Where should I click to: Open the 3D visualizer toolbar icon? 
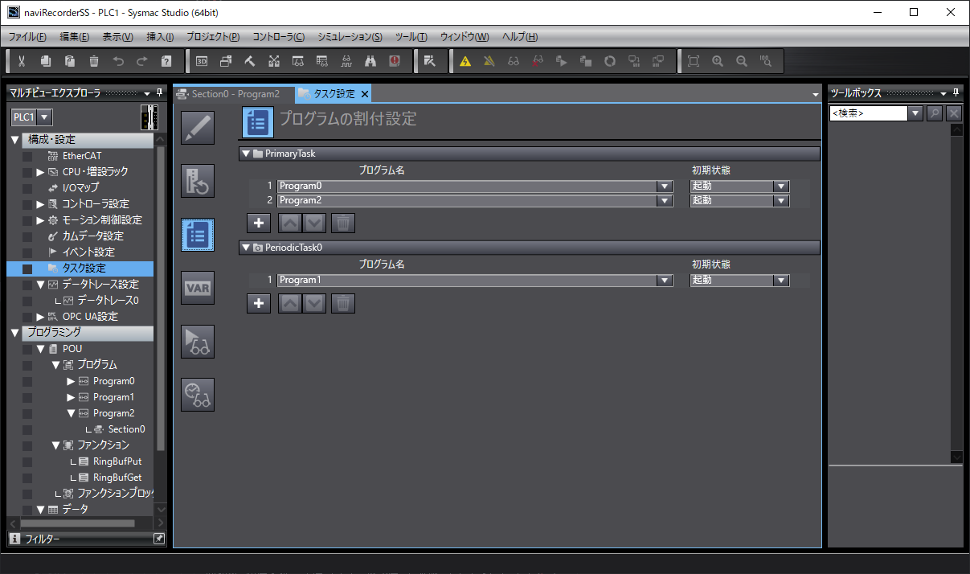pos(202,61)
